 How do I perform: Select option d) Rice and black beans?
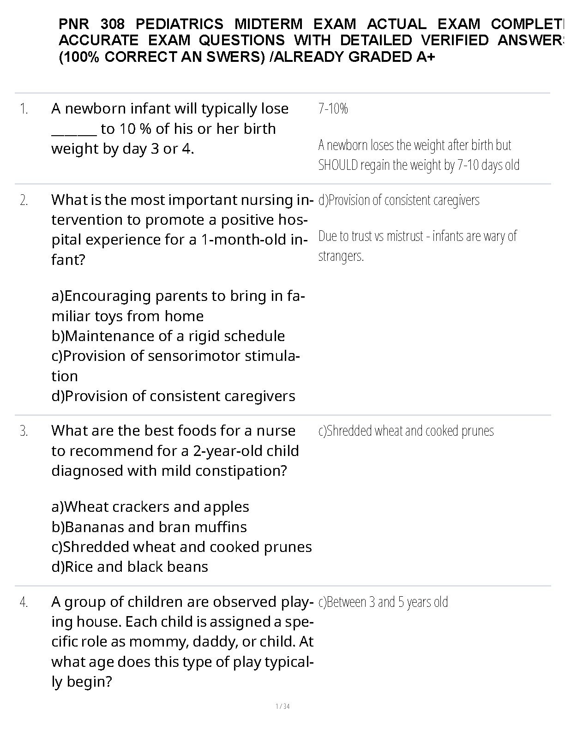click(x=130, y=567)
